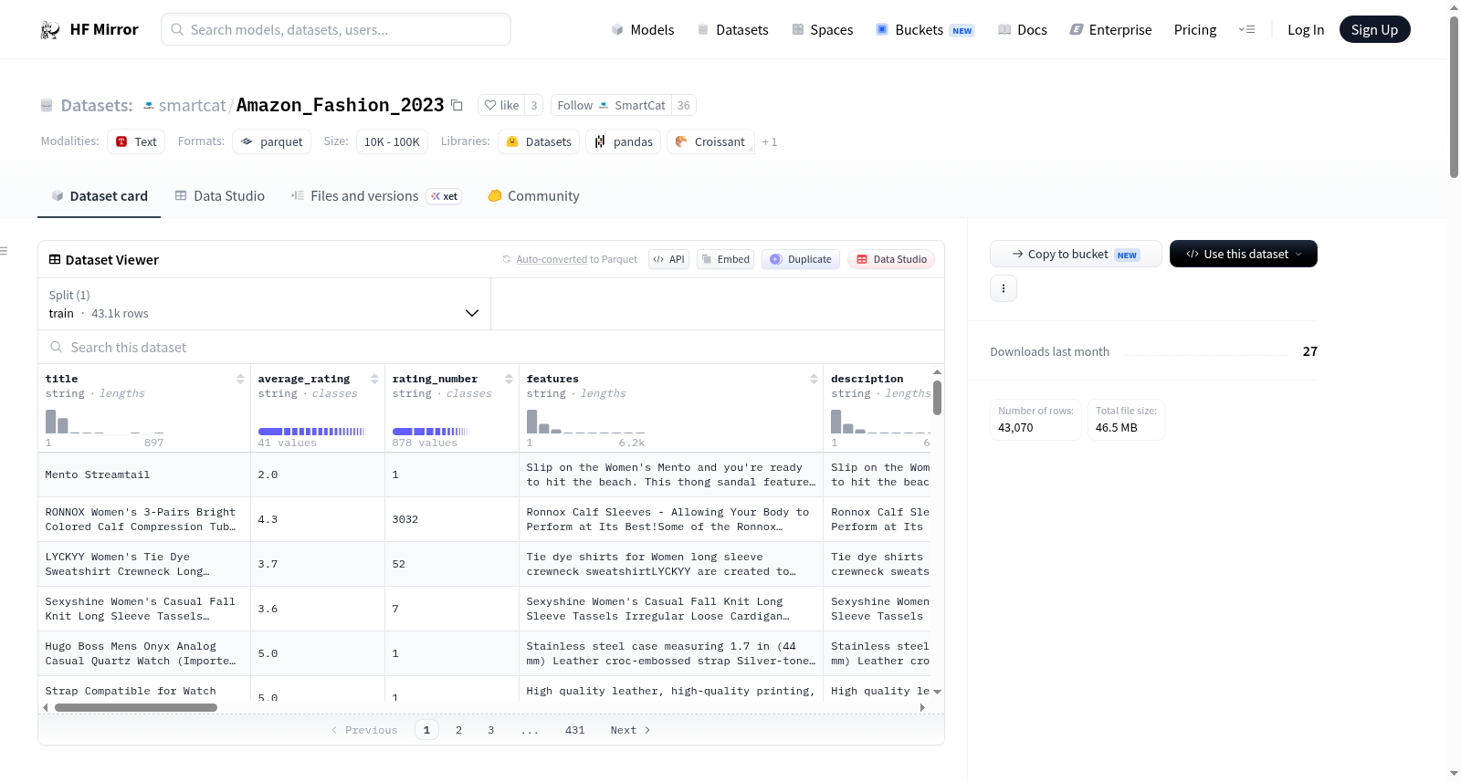Click the Datasets database icon in breadcrumb

pos(47,105)
